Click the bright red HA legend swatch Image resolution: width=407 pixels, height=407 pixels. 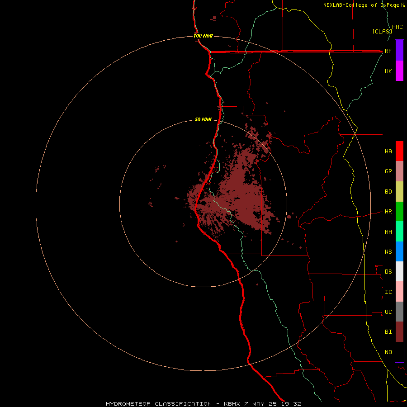coord(399,151)
